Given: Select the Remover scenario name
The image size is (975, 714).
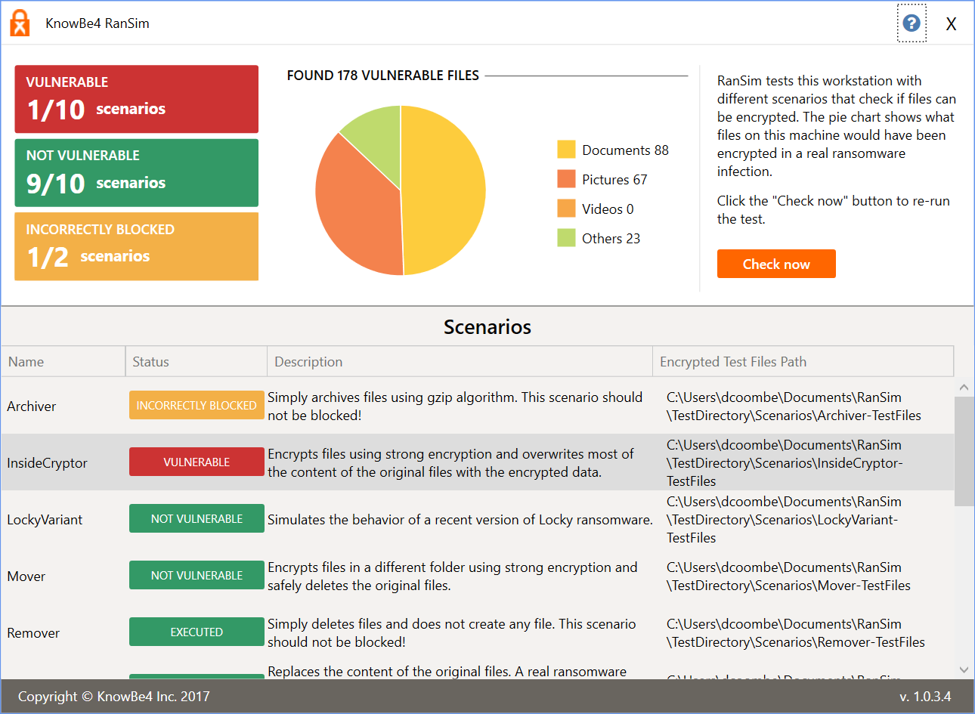Looking at the screenshot, I should click(33, 633).
